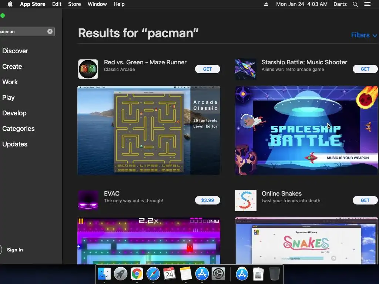Go to Discover in sidebar
Image resolution: width=379 pixels, height=284 pixels.
(x=15, y=51)
